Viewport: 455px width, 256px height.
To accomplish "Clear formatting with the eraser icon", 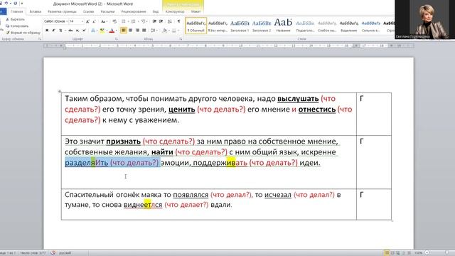I will [x=114, y=21].
